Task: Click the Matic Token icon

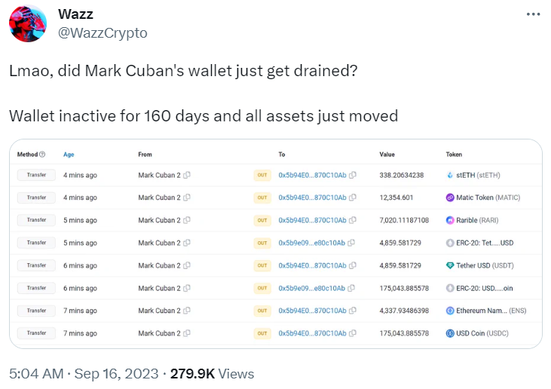Action: click(450, 198)
